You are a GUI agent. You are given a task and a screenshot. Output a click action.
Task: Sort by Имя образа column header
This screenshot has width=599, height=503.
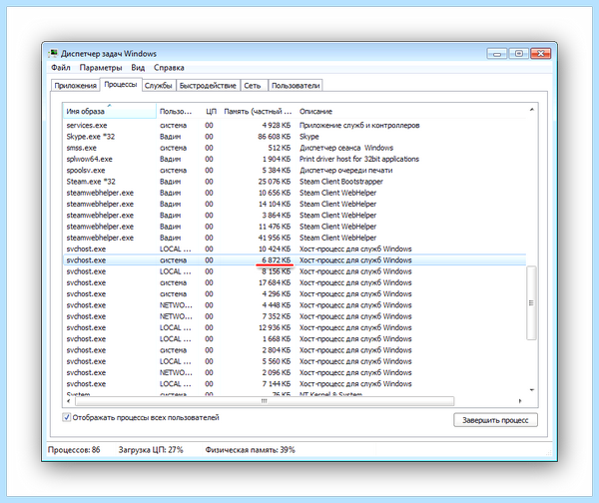(x=110, y=111)
